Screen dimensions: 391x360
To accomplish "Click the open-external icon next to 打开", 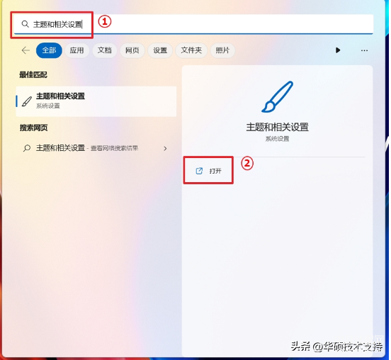I will [199, 171].
